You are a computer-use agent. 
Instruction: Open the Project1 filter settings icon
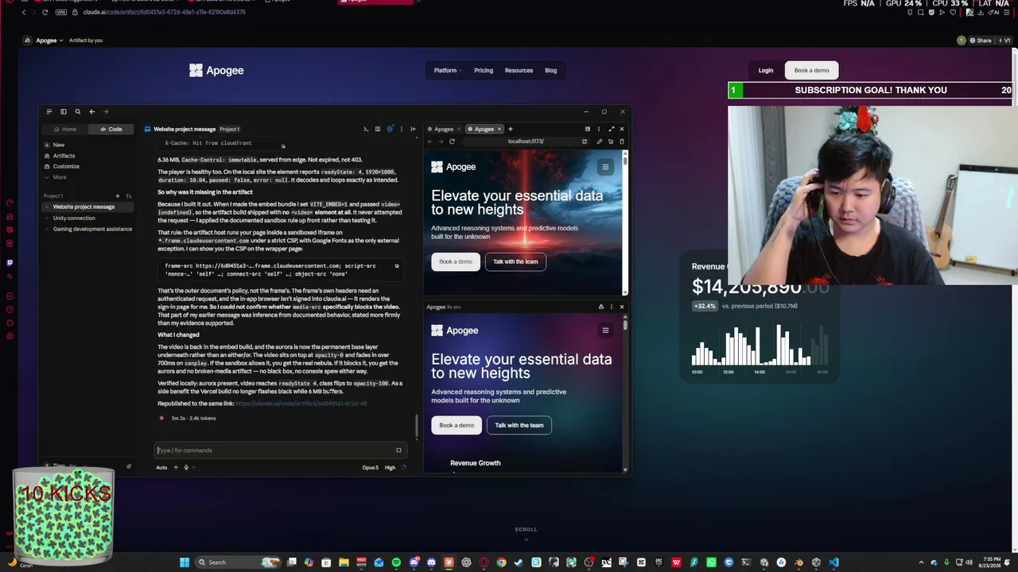[128, 195]
